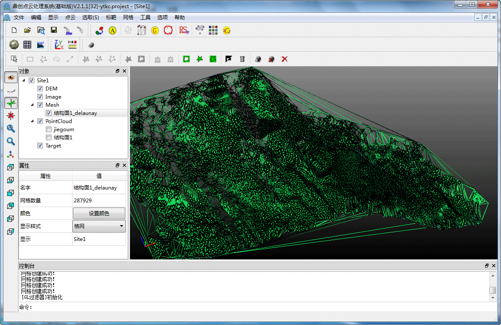The width and height of the screenshot is (501, 325).
Task: Open the 显示样式 display style dropdown
Action: [99, 226]
